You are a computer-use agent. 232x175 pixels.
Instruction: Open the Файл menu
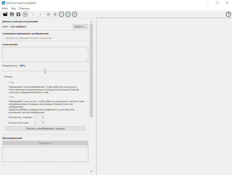(x=5, y=9)
